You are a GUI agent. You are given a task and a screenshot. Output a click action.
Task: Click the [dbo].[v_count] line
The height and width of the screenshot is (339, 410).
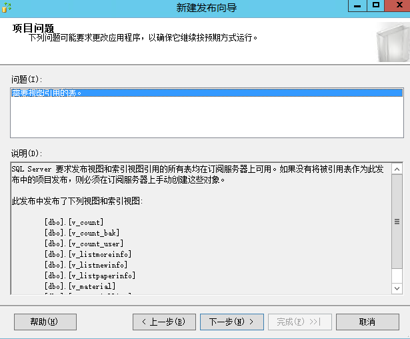(74, 222)
